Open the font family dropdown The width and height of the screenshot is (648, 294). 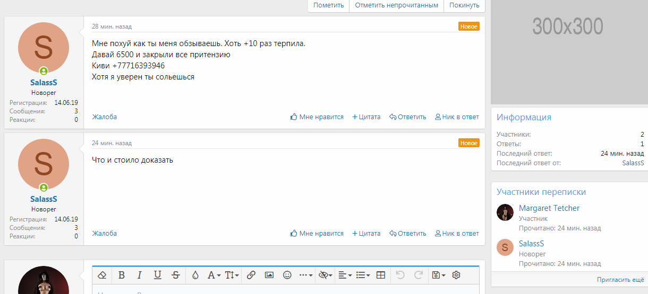214,275
